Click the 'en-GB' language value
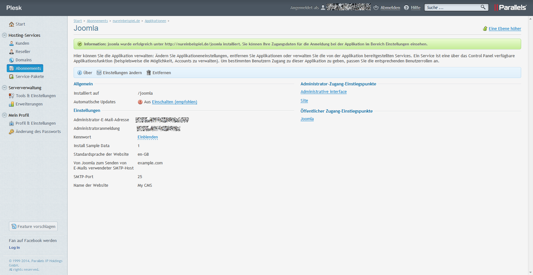The width and height of the screenshot is (533, 275). click(x=143, y=154)
